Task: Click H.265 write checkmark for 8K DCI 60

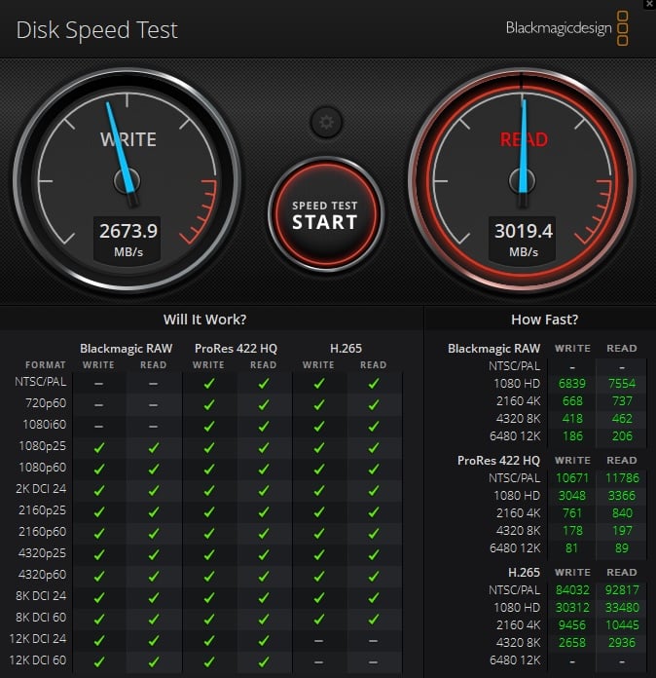Action: click(319, 620)
